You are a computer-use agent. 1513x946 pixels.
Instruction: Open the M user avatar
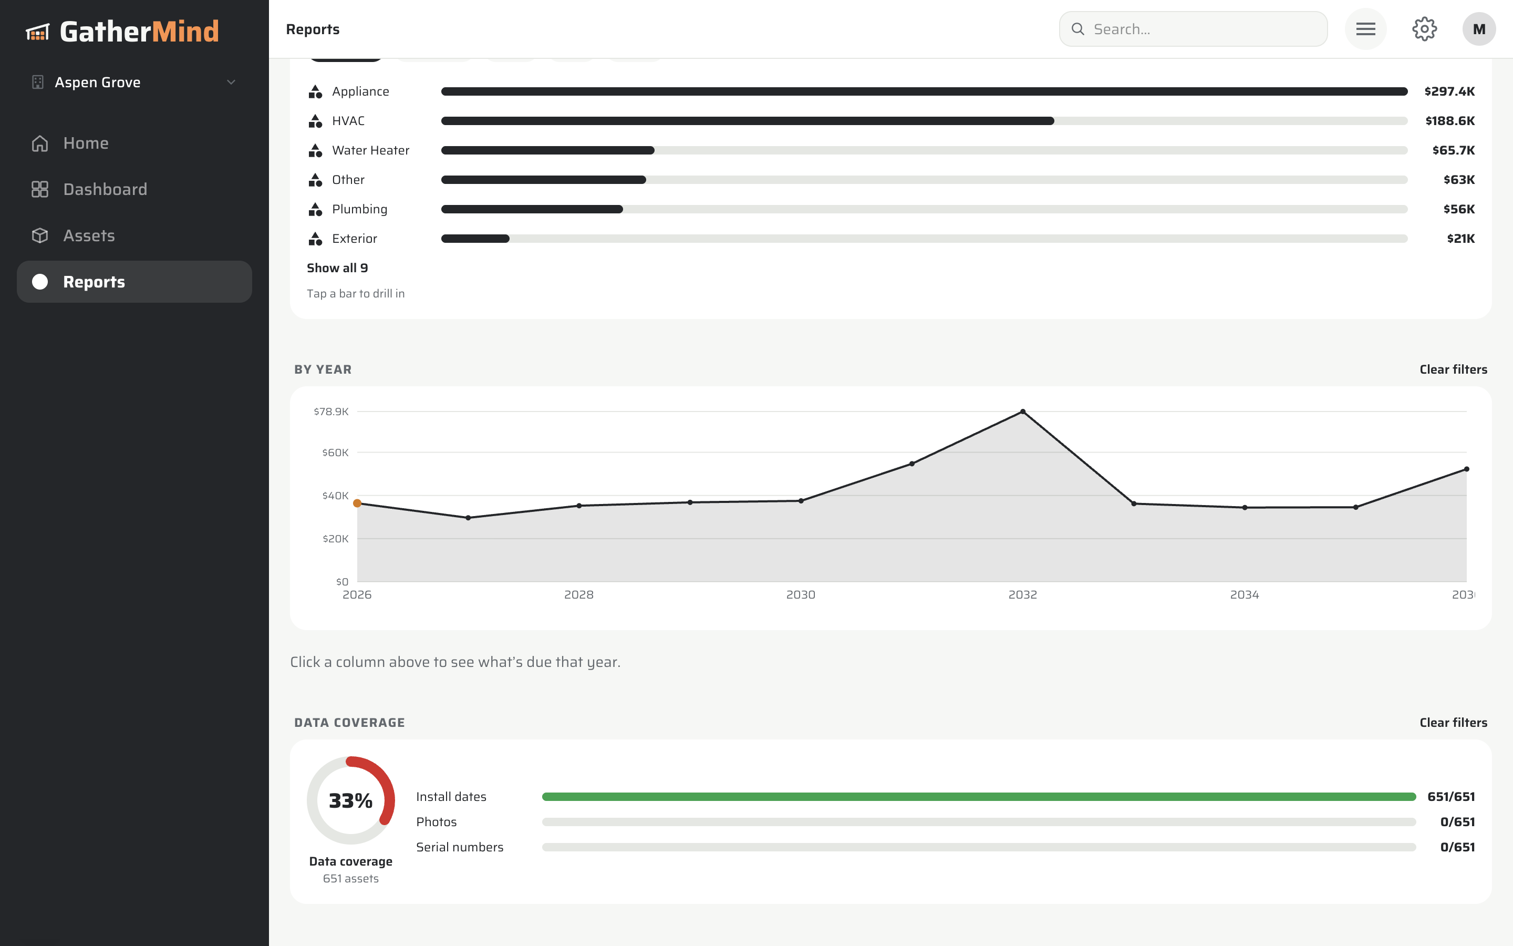pos(1479,29)
